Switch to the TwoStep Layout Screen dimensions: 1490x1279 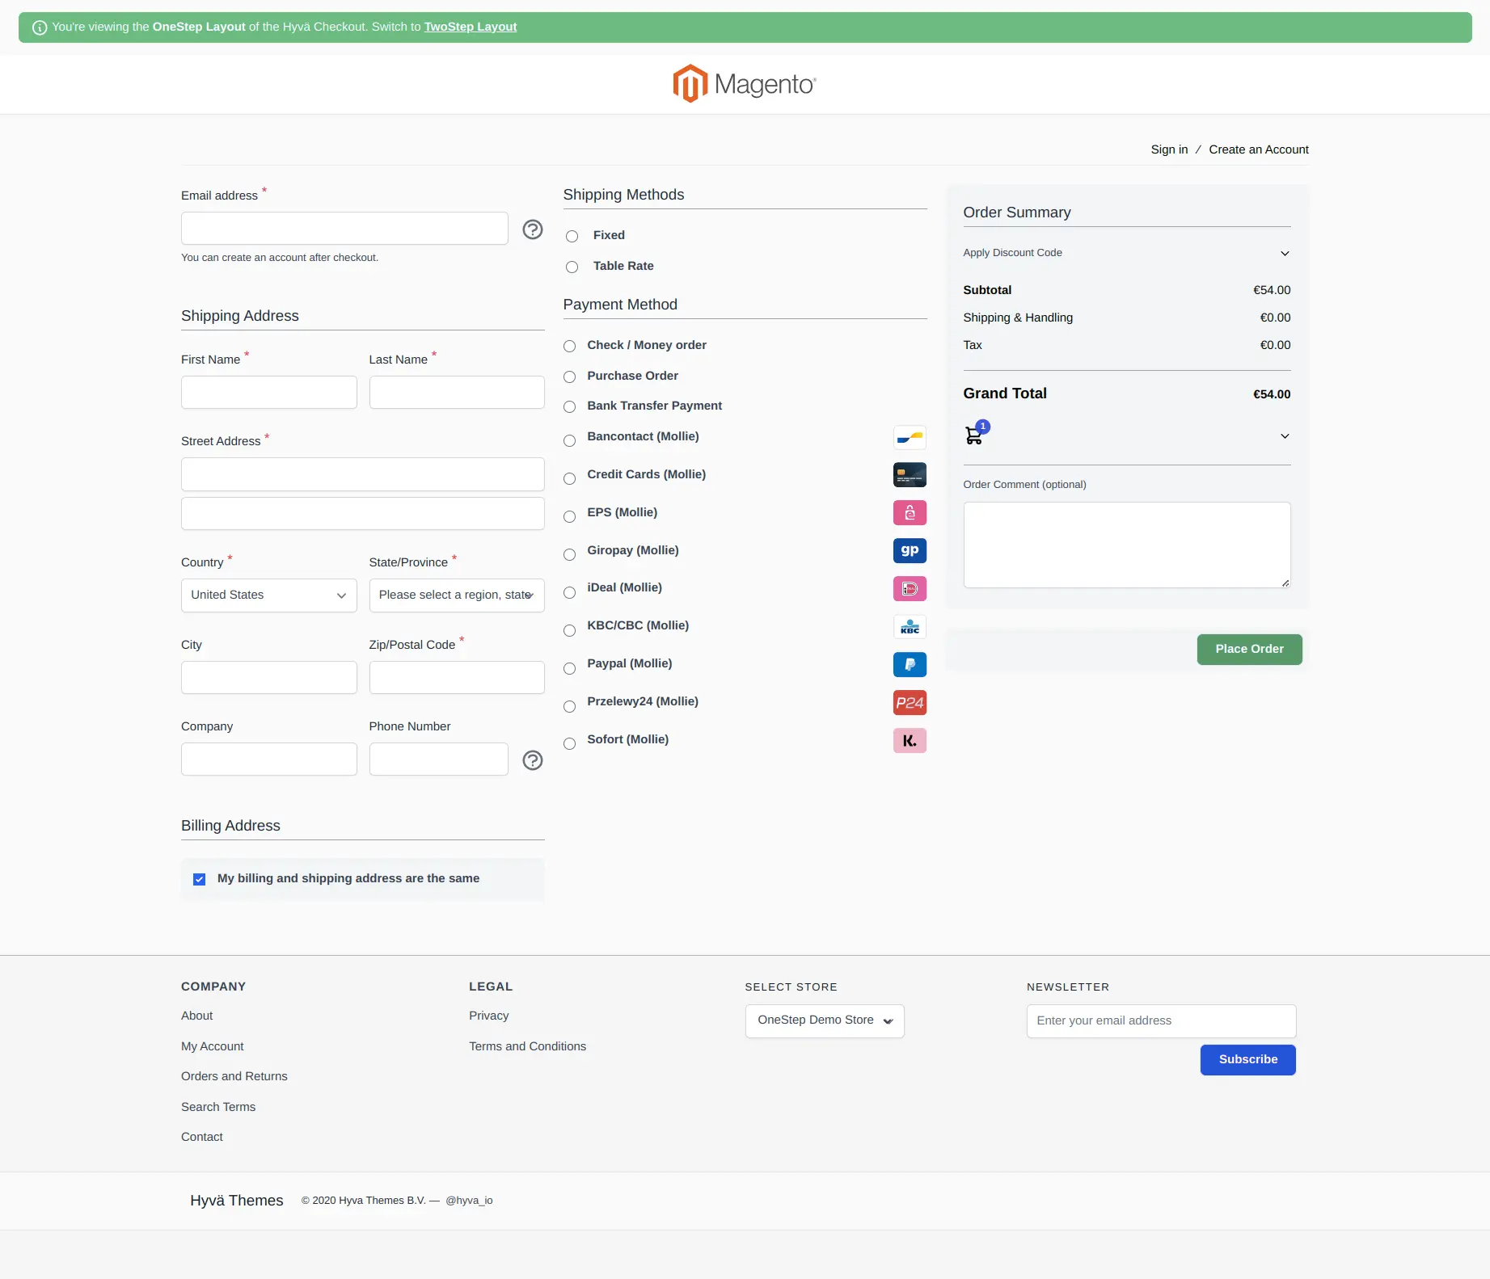pyautogui.click(x=470, y=26)
